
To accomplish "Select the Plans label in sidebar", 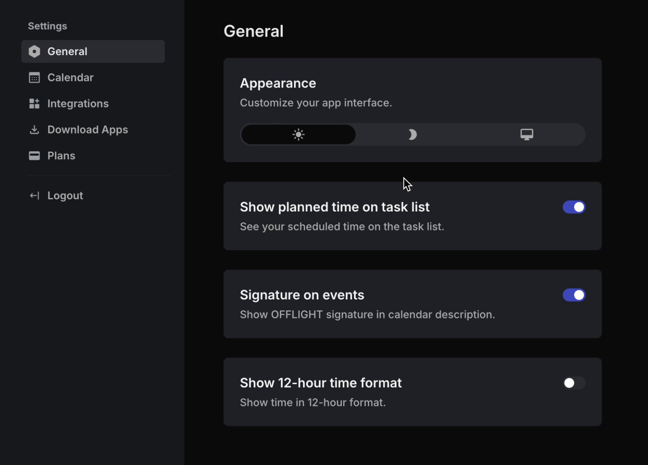I will pyautogui.click(x=61, y=156).
